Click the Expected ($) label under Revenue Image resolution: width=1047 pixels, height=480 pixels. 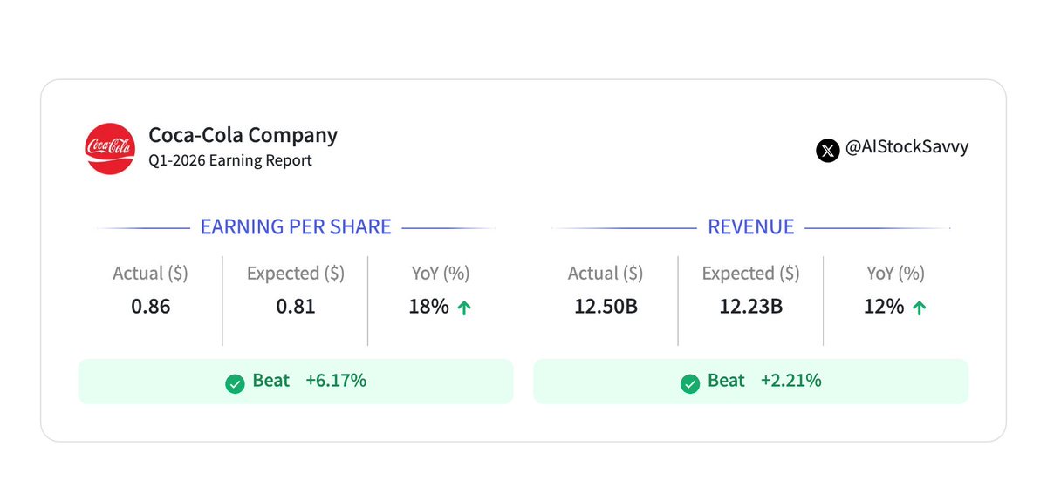pyautogui.click(x=750, y=274)
